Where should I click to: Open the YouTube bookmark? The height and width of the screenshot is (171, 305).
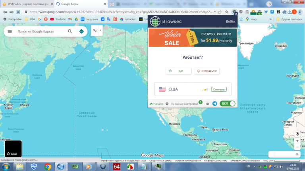click(58, 19)
